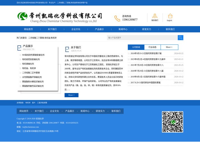
Task: Select the 公司新闻 tab
Action: (x=136, y=47)
